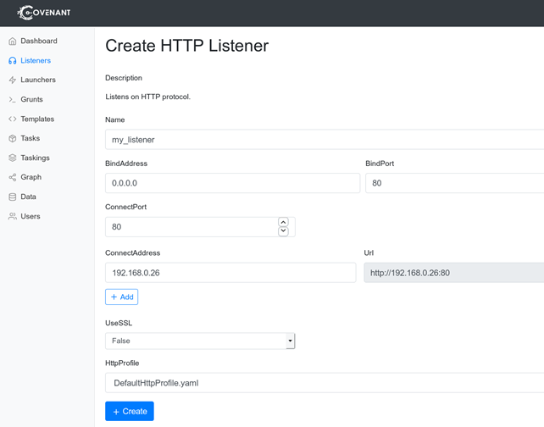Open Tasks using the box icon
544x427 pixels.
13,138
